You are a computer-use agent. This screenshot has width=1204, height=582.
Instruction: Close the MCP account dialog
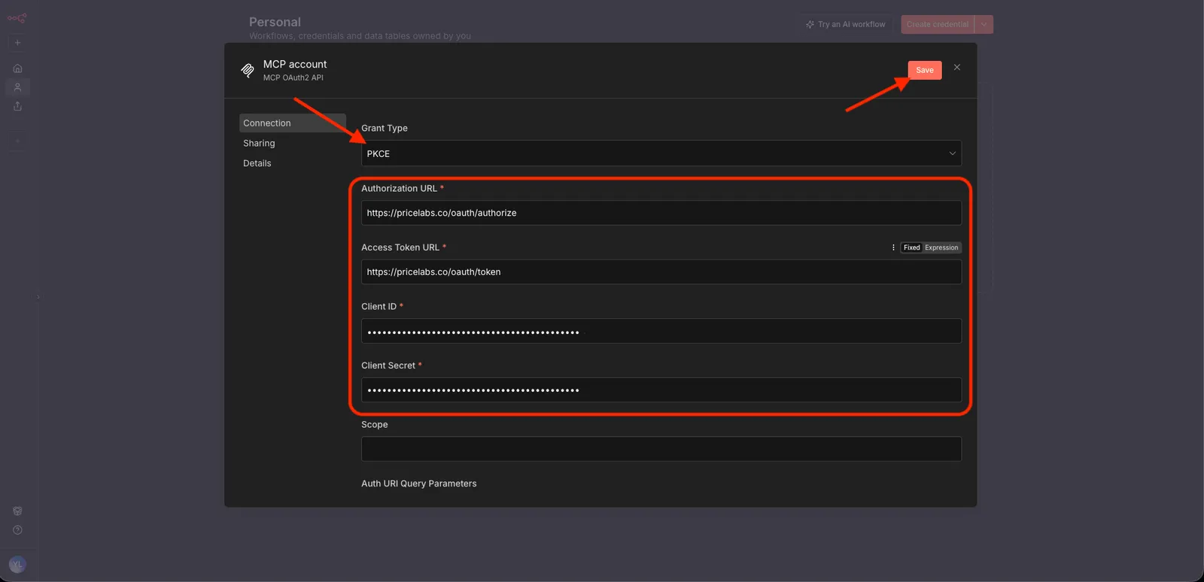[x=957, y=68]
